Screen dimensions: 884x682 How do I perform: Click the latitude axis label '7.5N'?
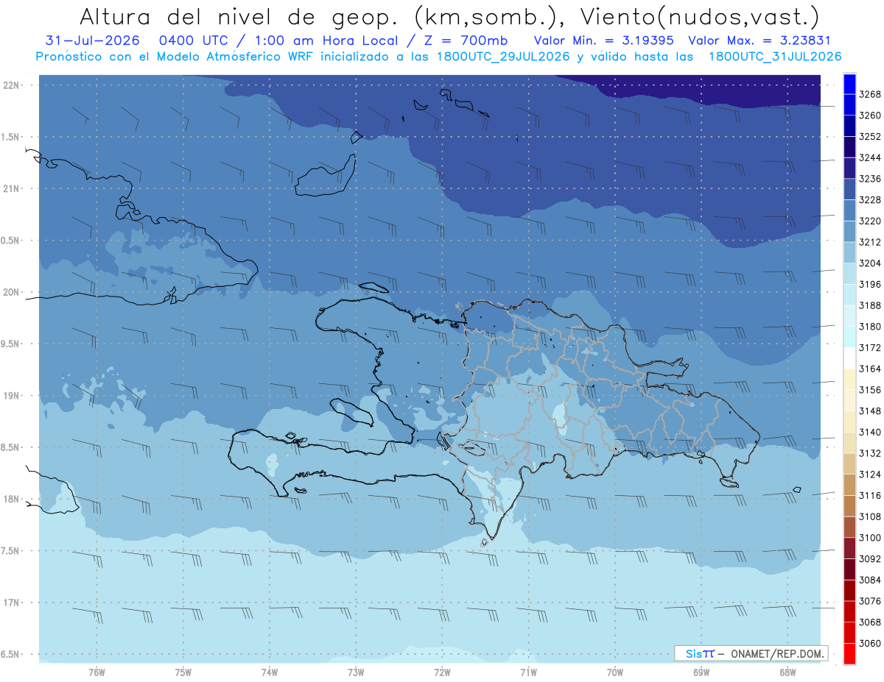point(11,551)
